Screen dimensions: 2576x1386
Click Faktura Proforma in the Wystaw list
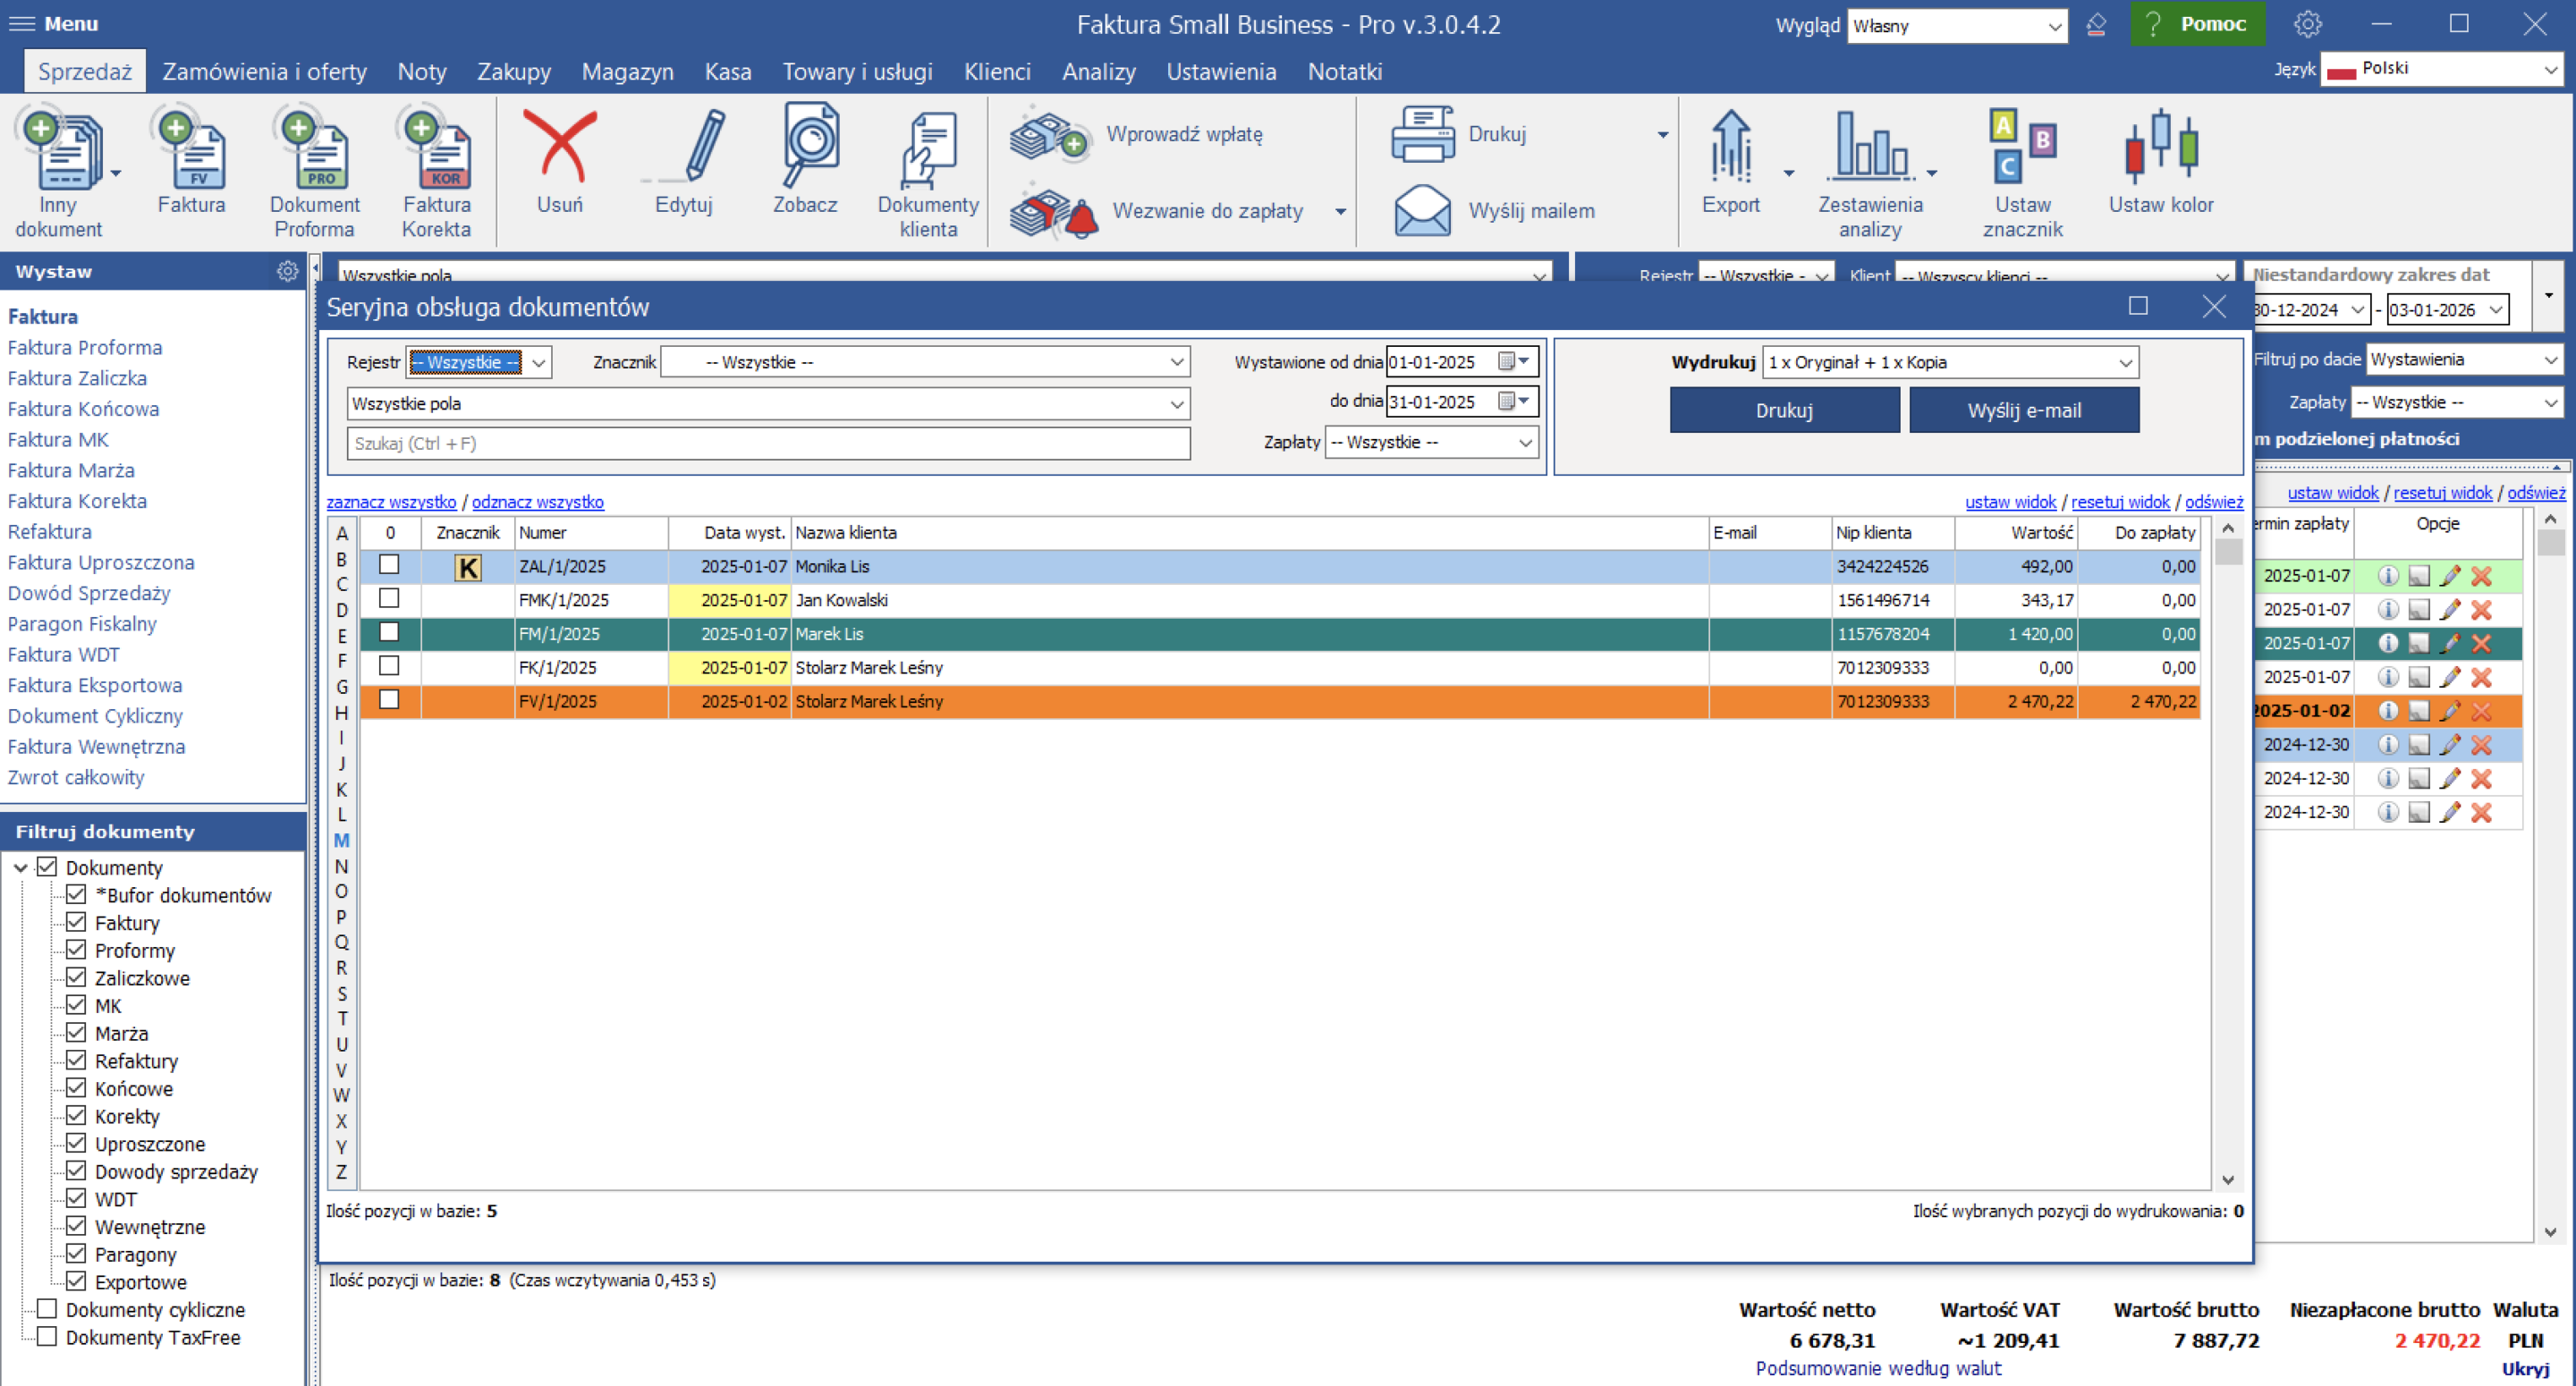[85, 347]
